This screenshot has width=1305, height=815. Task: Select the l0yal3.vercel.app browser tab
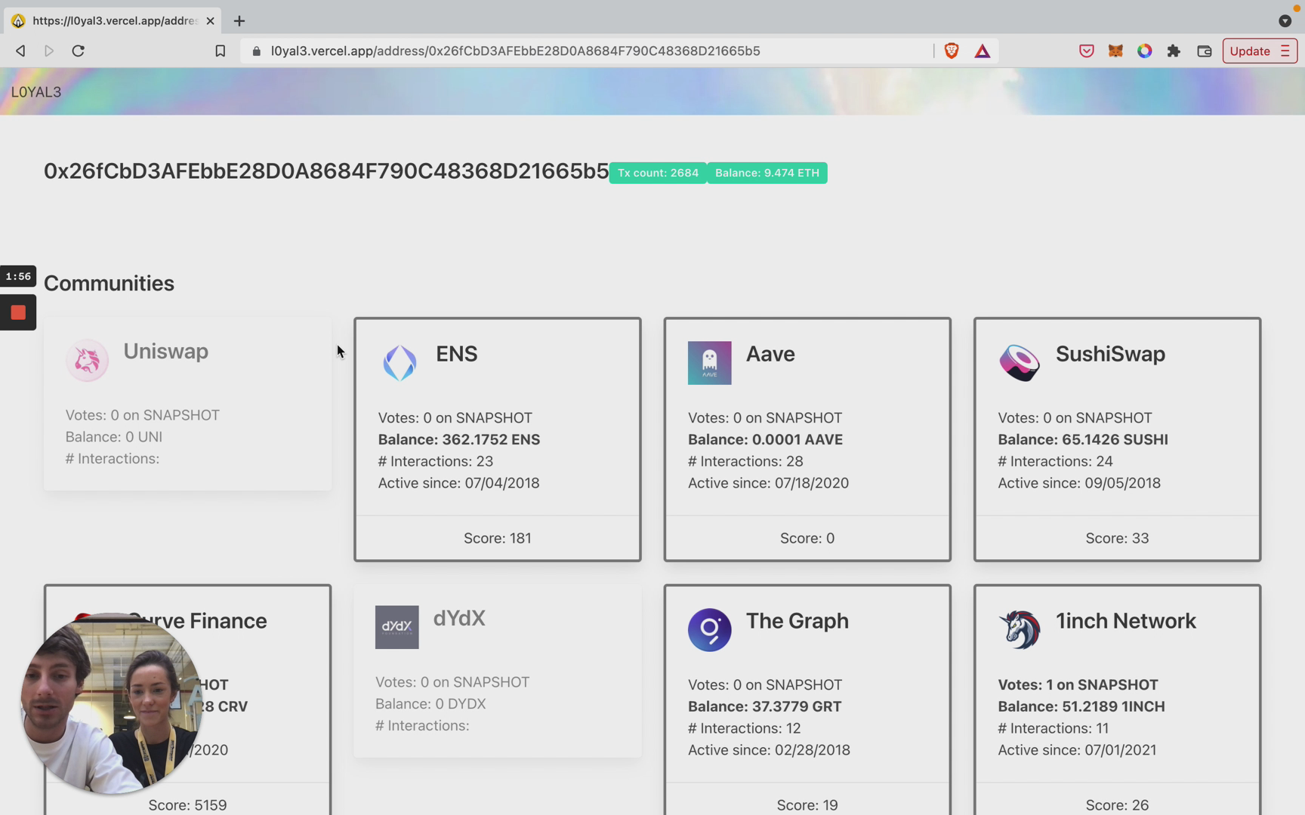coord(113,20)
